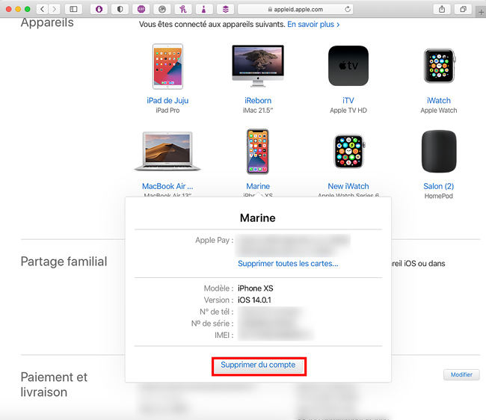Viewport: 486px width, 420px height.
Task: Toggle the Safari sidebar button
Action: [73, 9]
